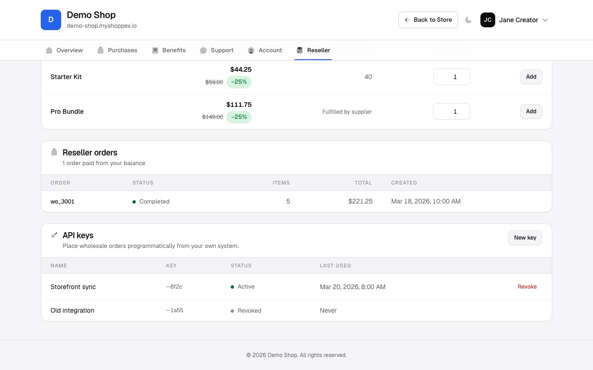This screenshot has width=593, height=370.
Task: Click the Starter Kit product name
Action: pos(66,77)
